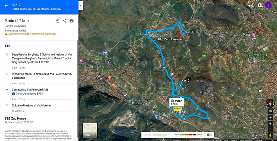Zoom out with the minus button
This screenshot has width=277, height=141.
point(270,129)
